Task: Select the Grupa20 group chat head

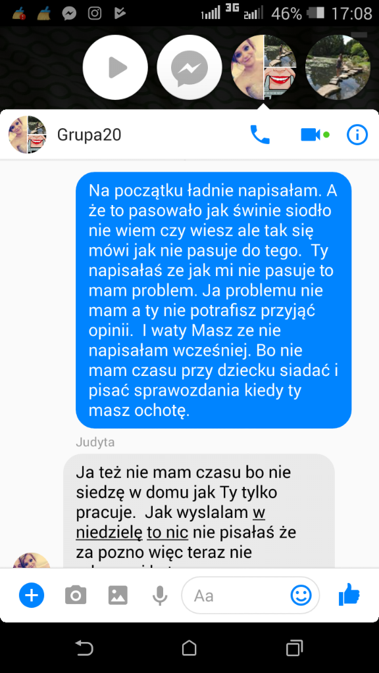Action: 264,68
